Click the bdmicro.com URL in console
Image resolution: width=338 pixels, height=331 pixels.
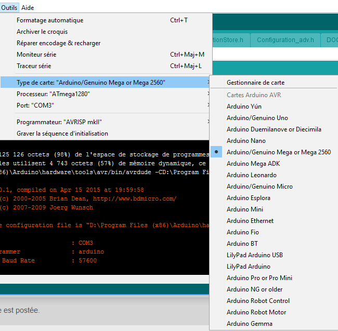[x=135, y=198]
